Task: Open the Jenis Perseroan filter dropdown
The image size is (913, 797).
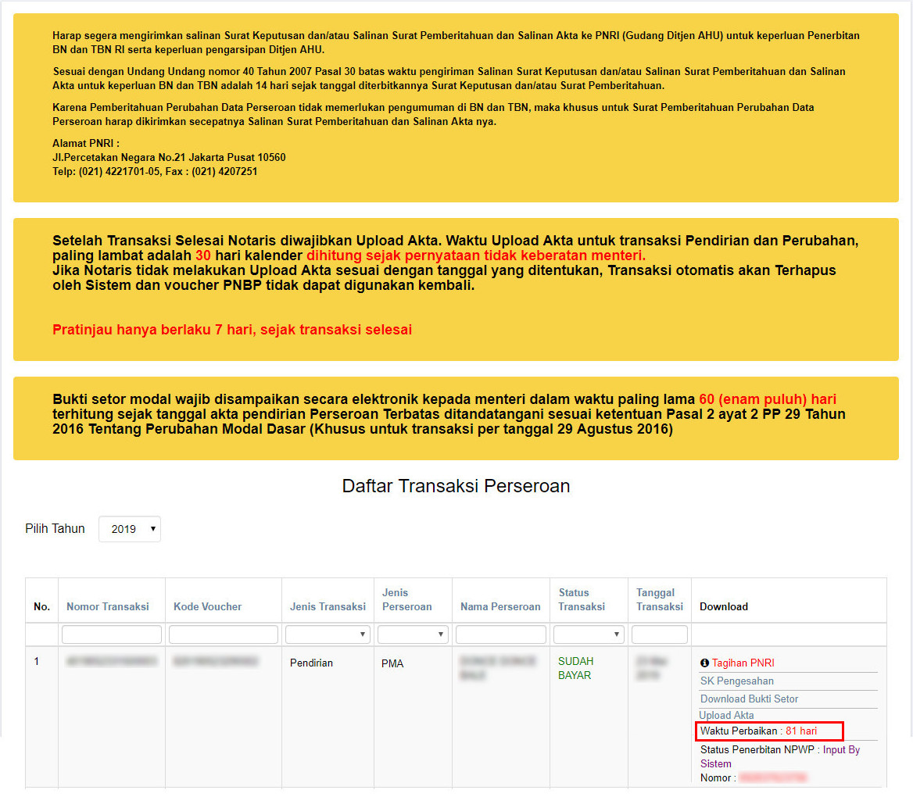Action: pyautogui.click(x=412, y=634)
